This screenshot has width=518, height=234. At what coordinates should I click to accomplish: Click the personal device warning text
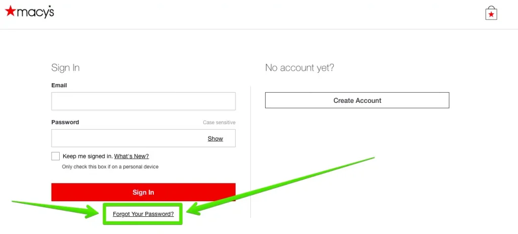pos(110,167)
